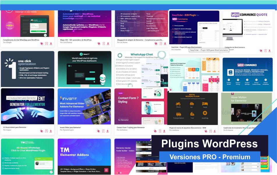Click the author name Por ovatheme
277x175 pixels.
click(x=174, y=130)
